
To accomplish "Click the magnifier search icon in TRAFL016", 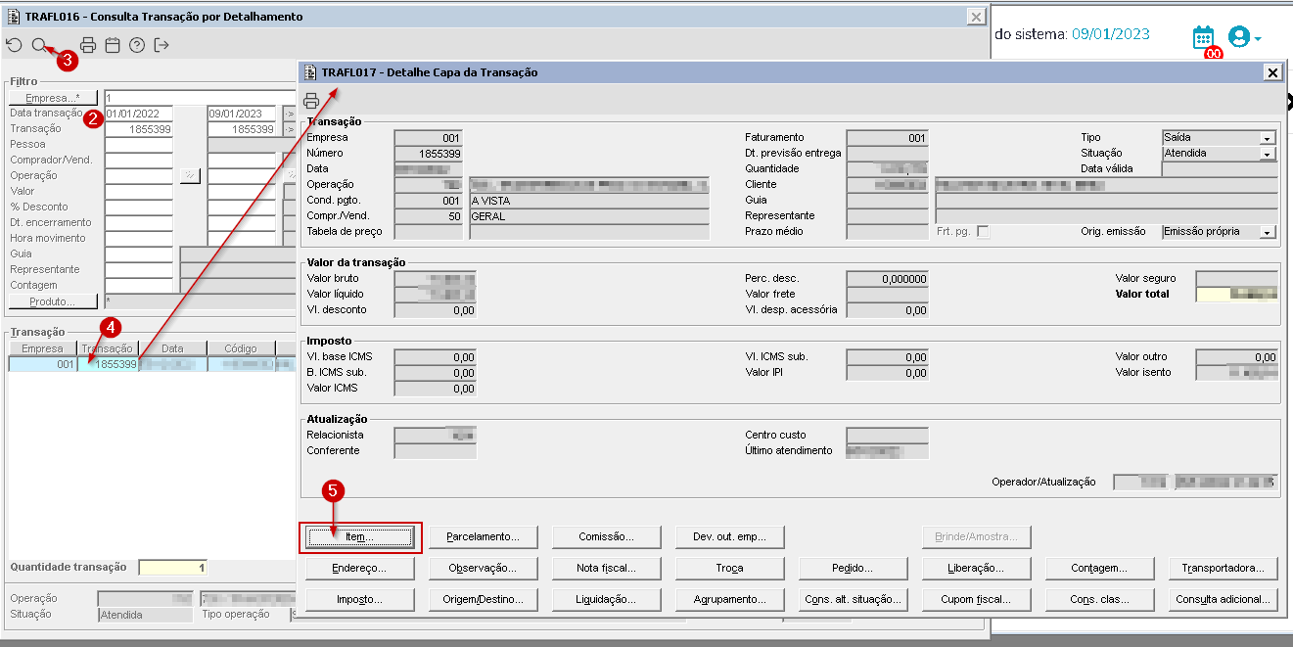I will point(39,45).
